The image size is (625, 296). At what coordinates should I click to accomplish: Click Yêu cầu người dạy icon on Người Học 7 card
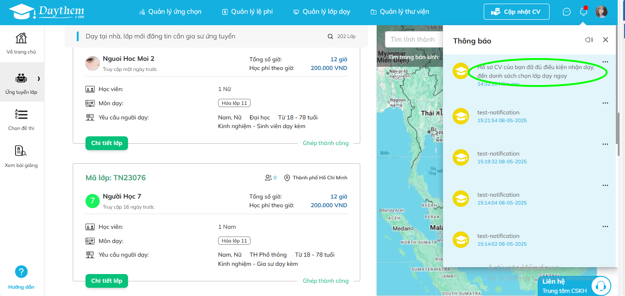(90, 255)
